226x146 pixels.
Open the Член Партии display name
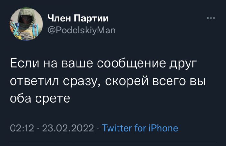pos(78,19)
